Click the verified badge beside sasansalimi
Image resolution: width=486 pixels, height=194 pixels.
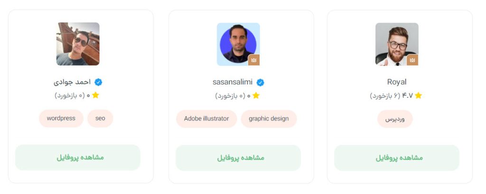[x=260, y=82]
